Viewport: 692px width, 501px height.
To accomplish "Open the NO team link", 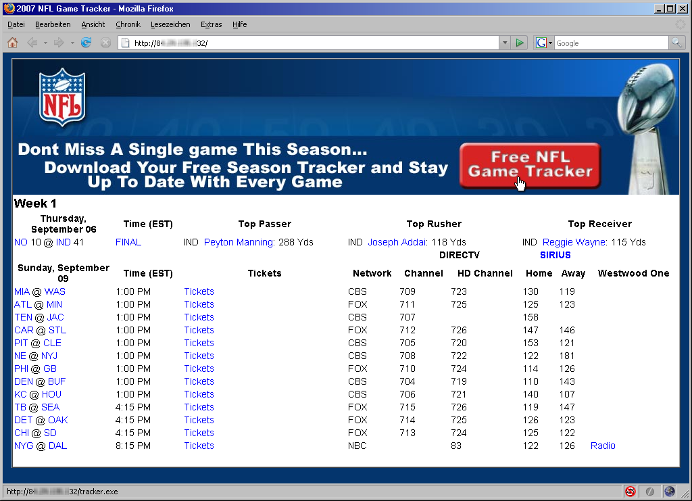I will coord(21,242).
